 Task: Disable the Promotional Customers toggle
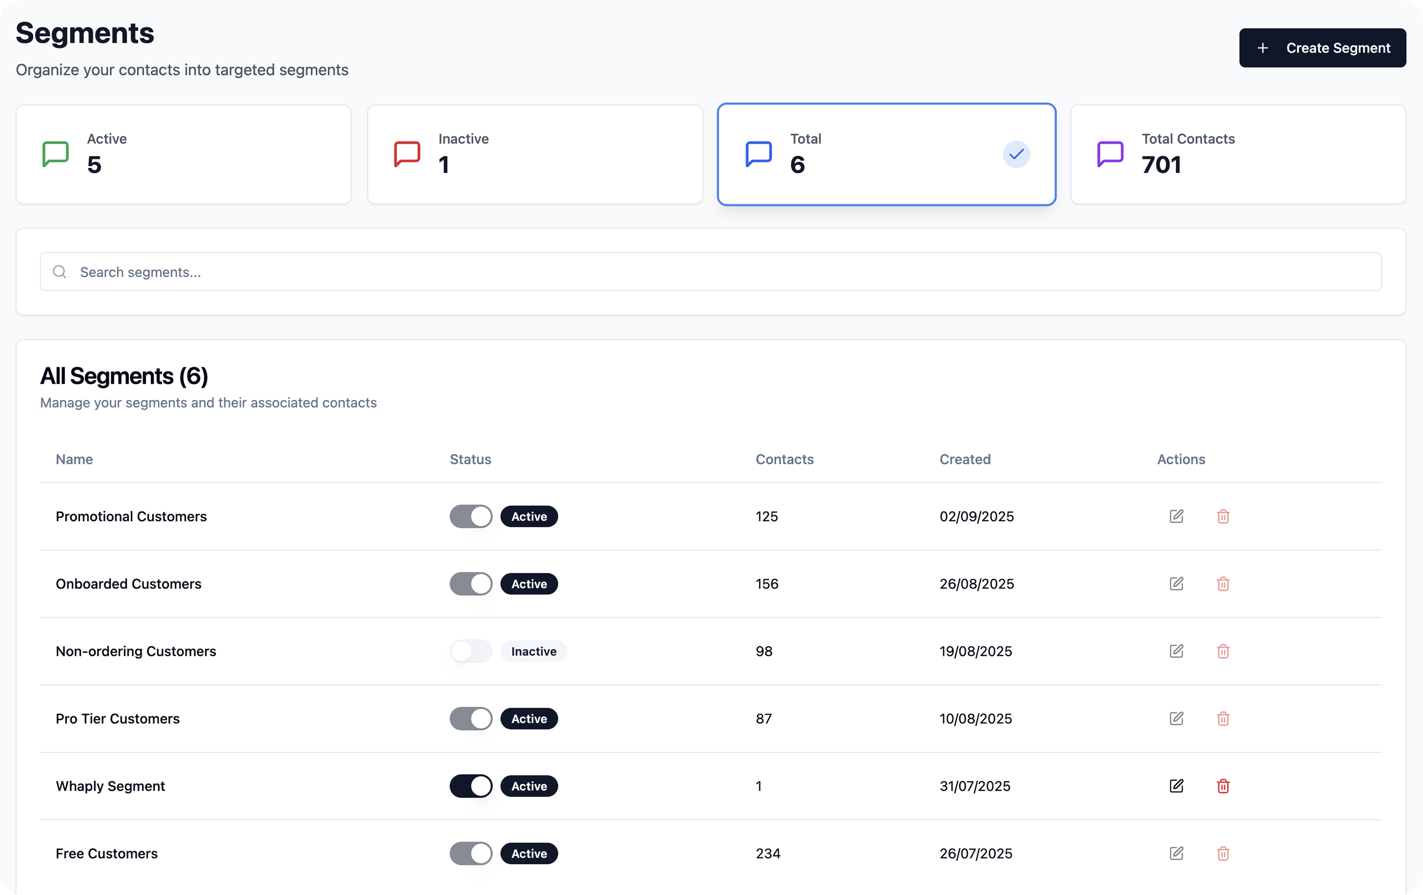(x=470, y=516)
